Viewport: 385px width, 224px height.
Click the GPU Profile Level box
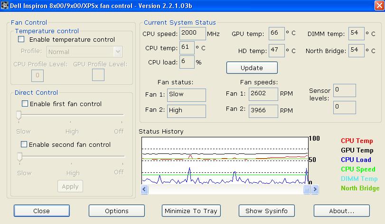click(x=98, y=75)
